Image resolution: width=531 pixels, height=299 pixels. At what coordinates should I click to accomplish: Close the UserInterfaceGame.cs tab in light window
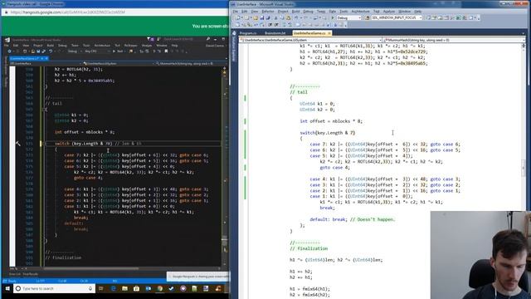click(x=329, y=33)
